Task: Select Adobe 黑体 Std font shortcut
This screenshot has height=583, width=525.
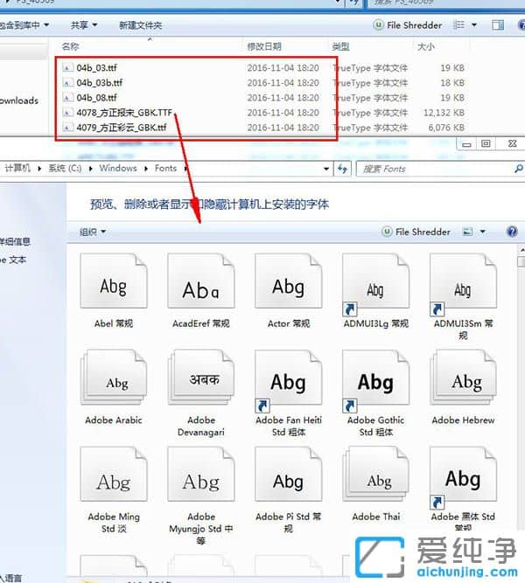Action: pyautogui.click(x=463, y=478)
